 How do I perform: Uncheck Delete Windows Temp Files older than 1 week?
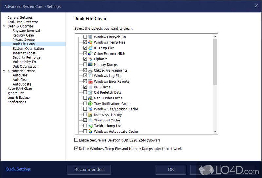click(x=76, y=149)
